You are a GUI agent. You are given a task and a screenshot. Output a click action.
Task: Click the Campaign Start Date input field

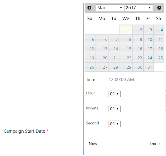(124, 152)
